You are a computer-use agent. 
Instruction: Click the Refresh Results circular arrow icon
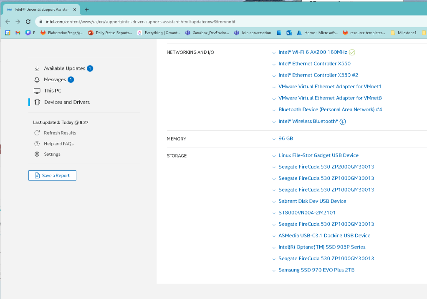(x=37, y=133)
